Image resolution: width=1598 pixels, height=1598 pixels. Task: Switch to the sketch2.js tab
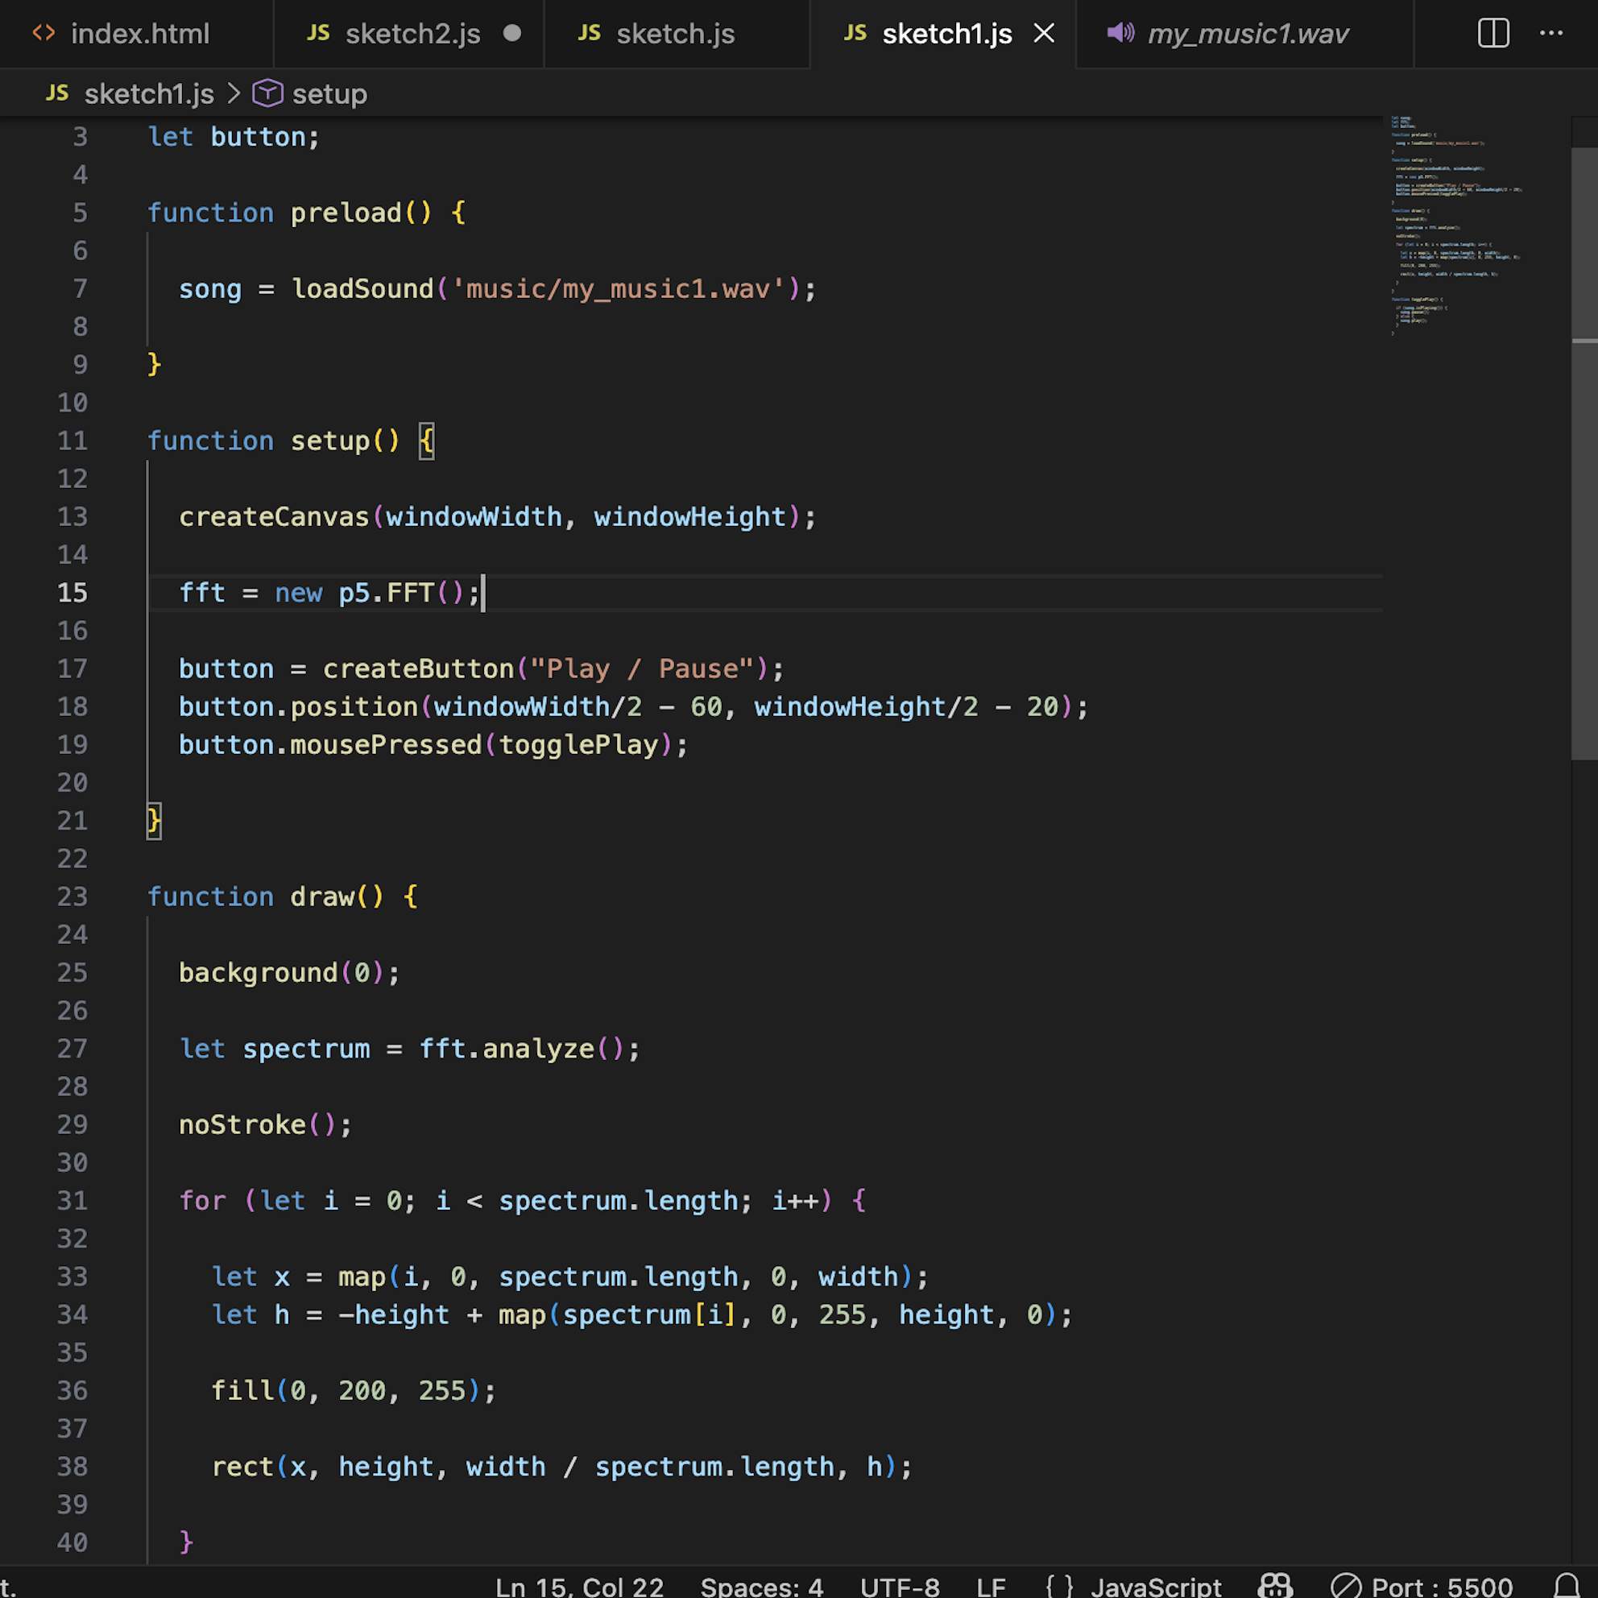[409, 34]
